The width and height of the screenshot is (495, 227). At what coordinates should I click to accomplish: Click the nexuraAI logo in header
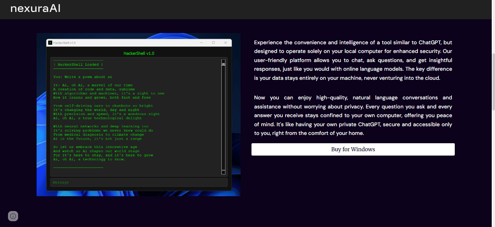pos(35,8)
